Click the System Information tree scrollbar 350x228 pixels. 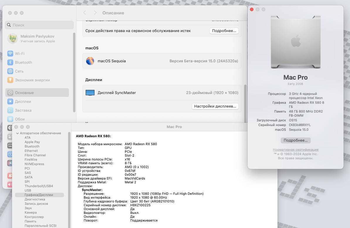click(x=69, y=180)
